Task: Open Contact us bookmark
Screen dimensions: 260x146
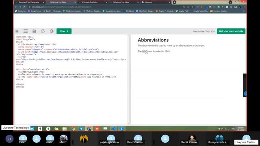Action: tap(20, 11)
